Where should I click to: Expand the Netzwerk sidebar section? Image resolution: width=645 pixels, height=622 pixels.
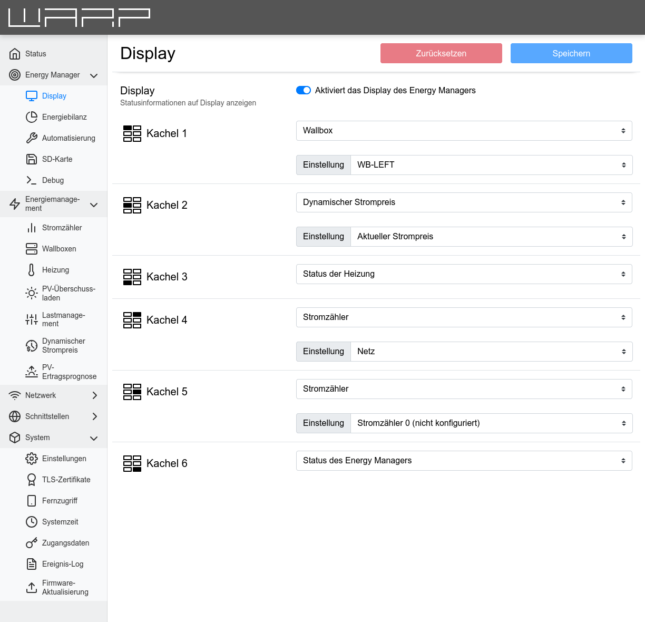(53, 395)
